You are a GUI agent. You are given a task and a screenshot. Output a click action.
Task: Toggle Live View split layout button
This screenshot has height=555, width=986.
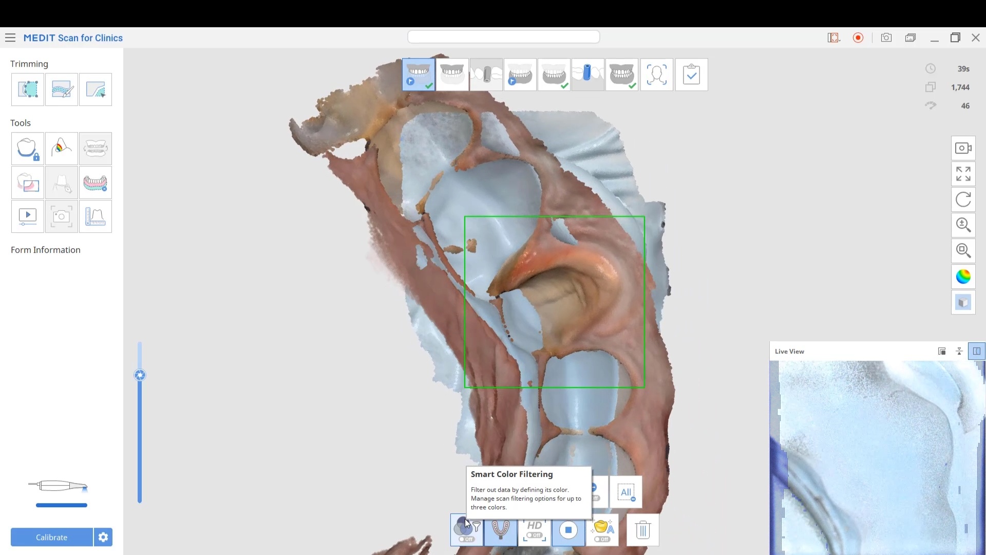977,351
